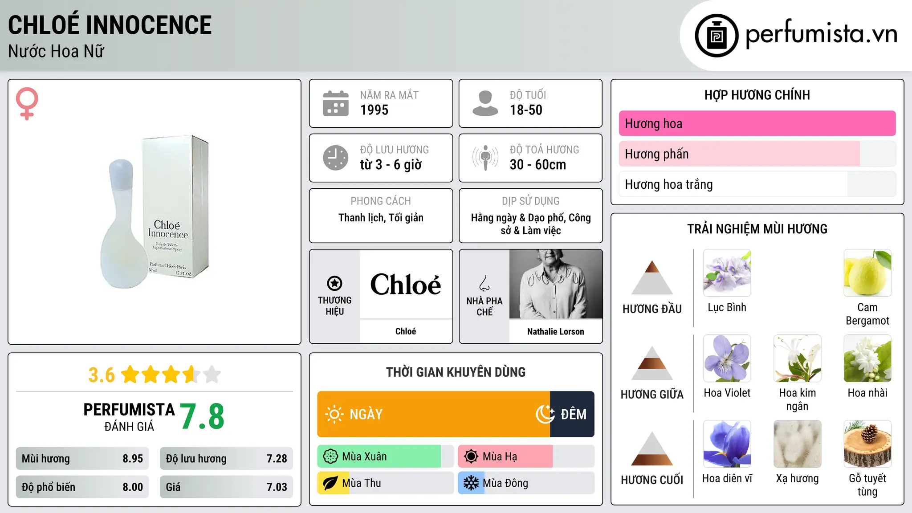The height and width of the screenshot is (513, 912).
Task: Open the Hoa Violet note image
Action: 727,358
